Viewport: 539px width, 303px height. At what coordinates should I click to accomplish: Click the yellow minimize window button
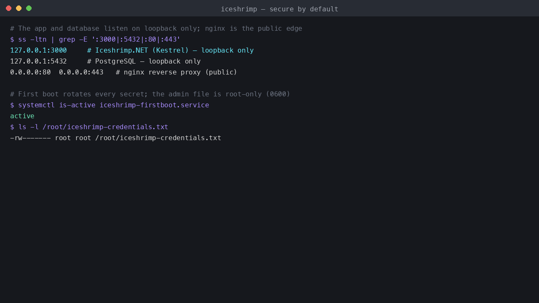coord(19,8)
